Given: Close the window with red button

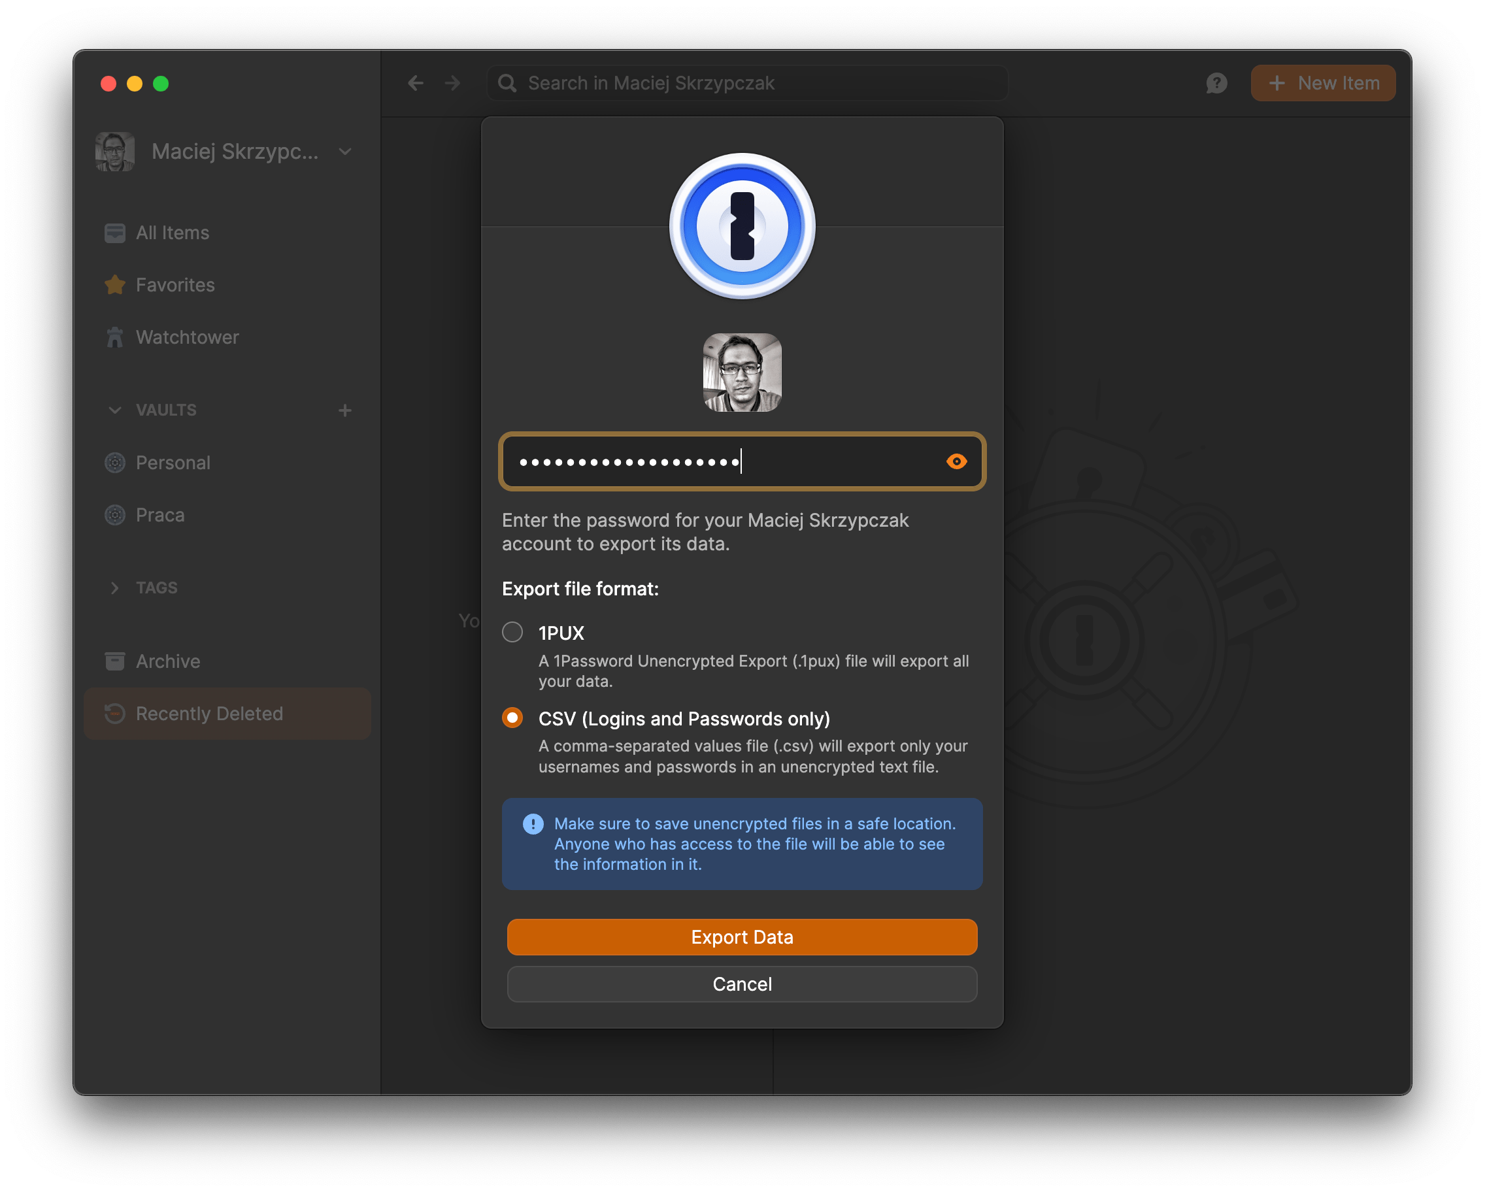Looking at the screenshot, I should coord(108,84).
